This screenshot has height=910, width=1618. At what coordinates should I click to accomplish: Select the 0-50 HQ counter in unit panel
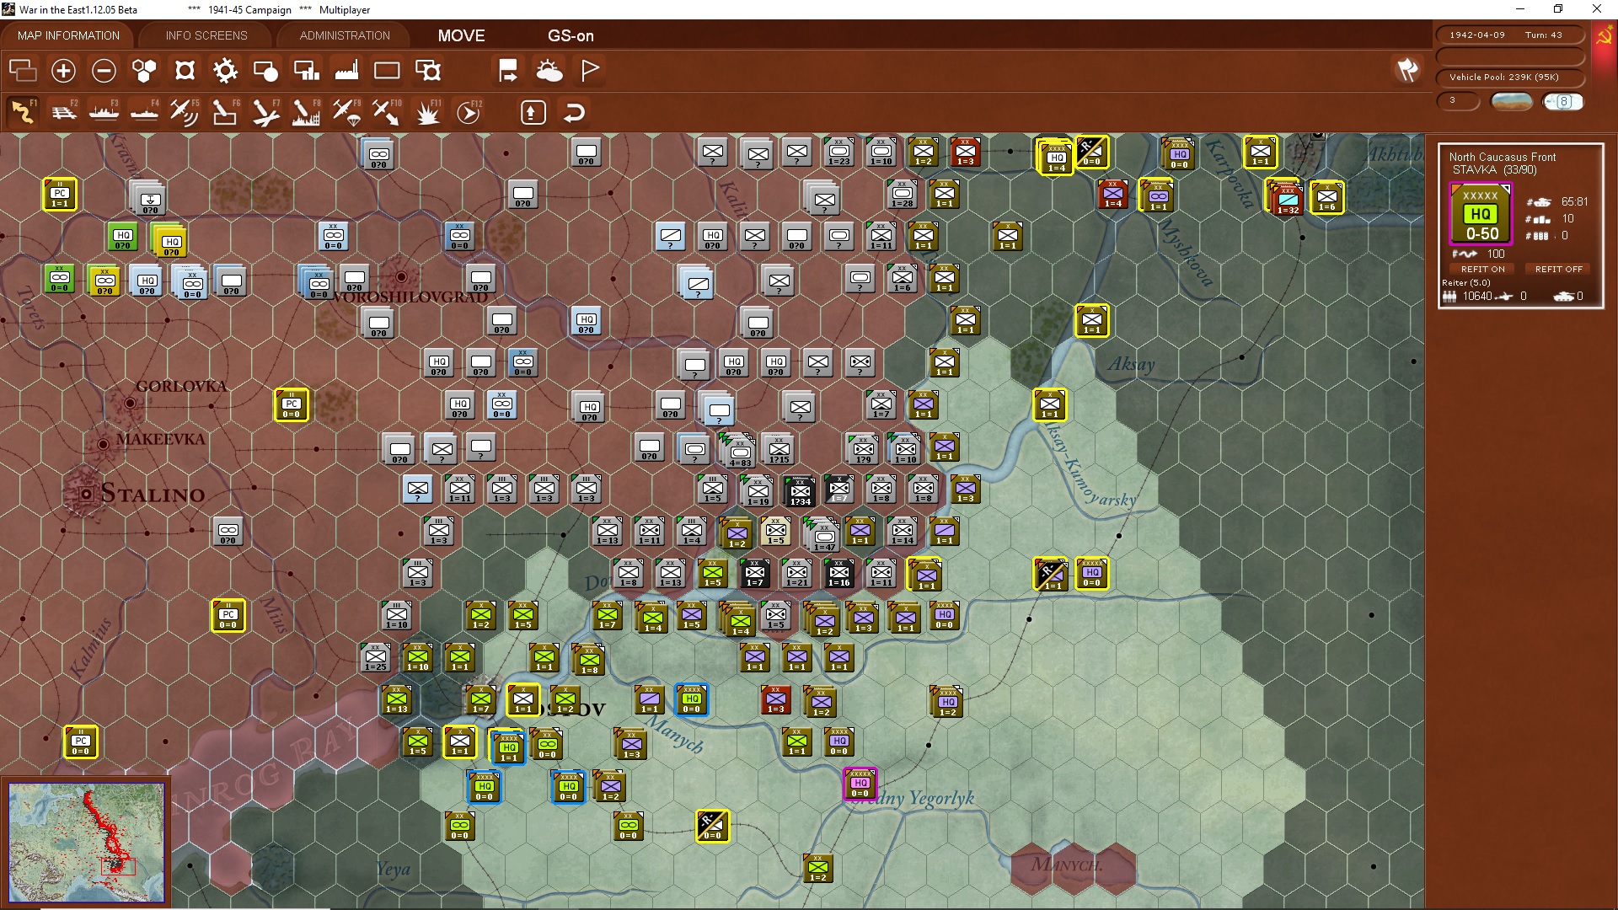pos(1481,214)
